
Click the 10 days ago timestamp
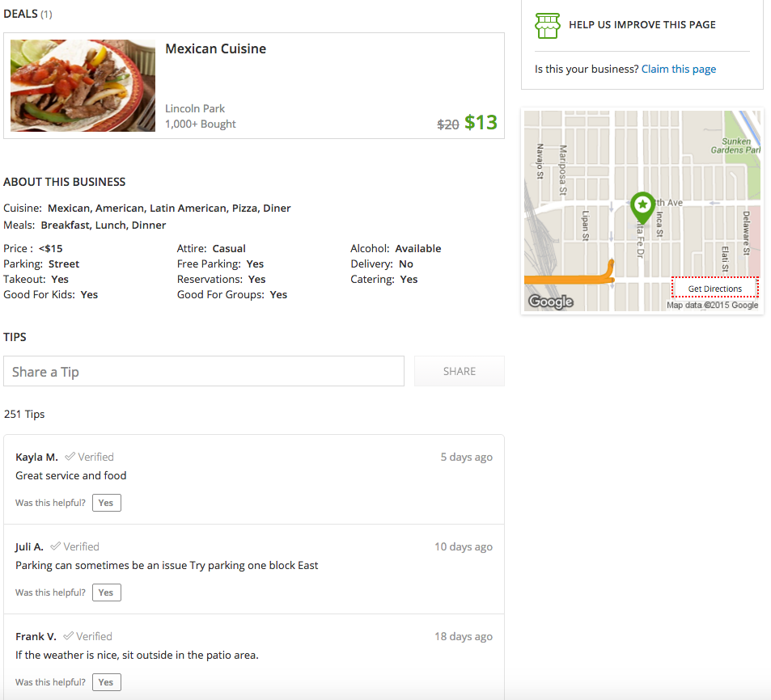coord(464,546)
